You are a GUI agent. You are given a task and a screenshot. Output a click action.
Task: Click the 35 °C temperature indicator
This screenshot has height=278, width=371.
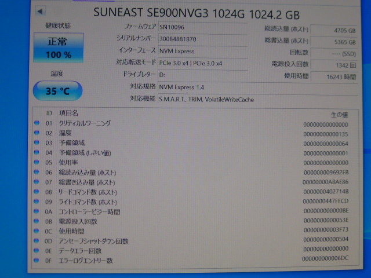(x=57, y=91)
